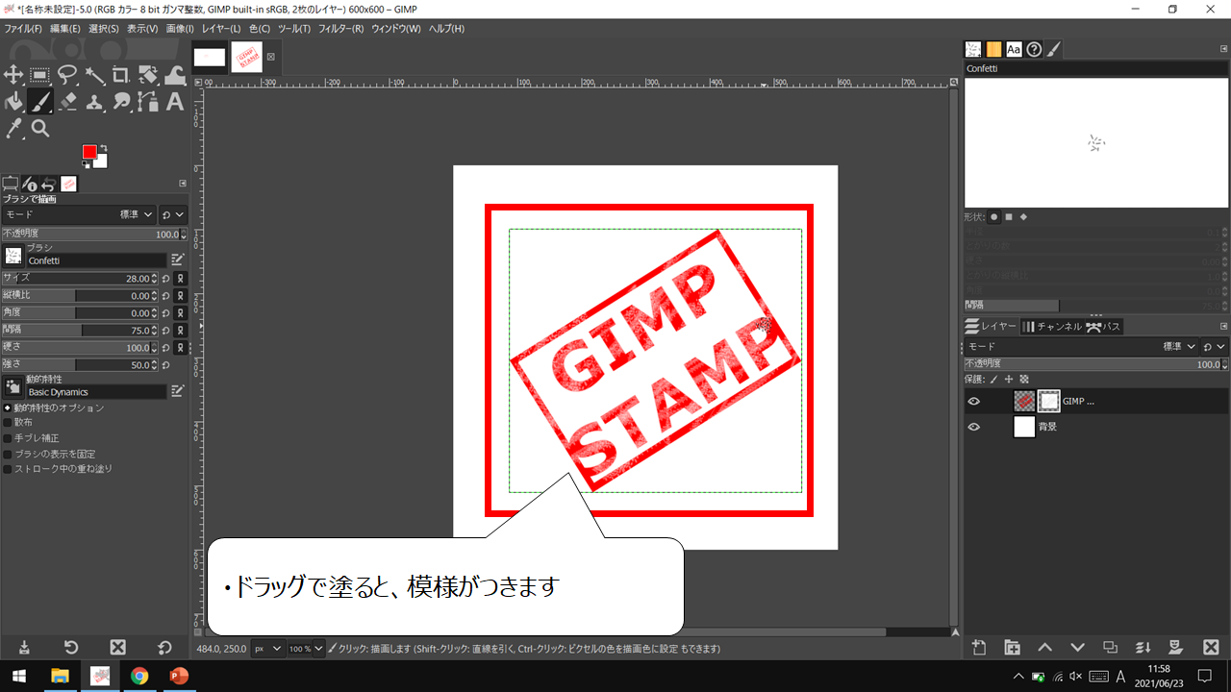Enable 手ブレ補正 smooth stroke checkbox

coord(7,438)
